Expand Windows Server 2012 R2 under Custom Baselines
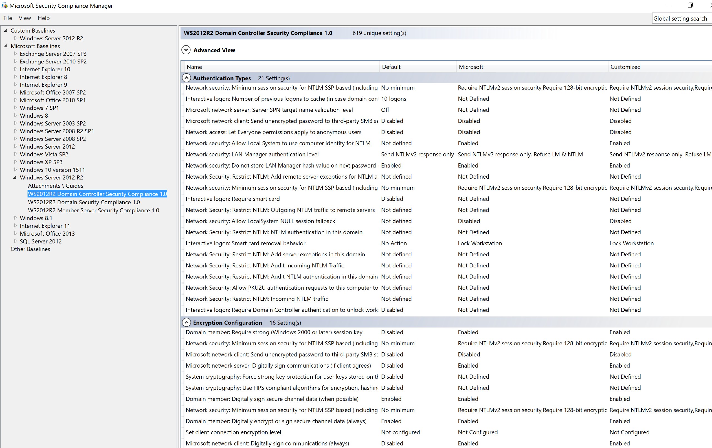Image resolution: width=712 pixels, height=448 pixels. tap(15, 38)
